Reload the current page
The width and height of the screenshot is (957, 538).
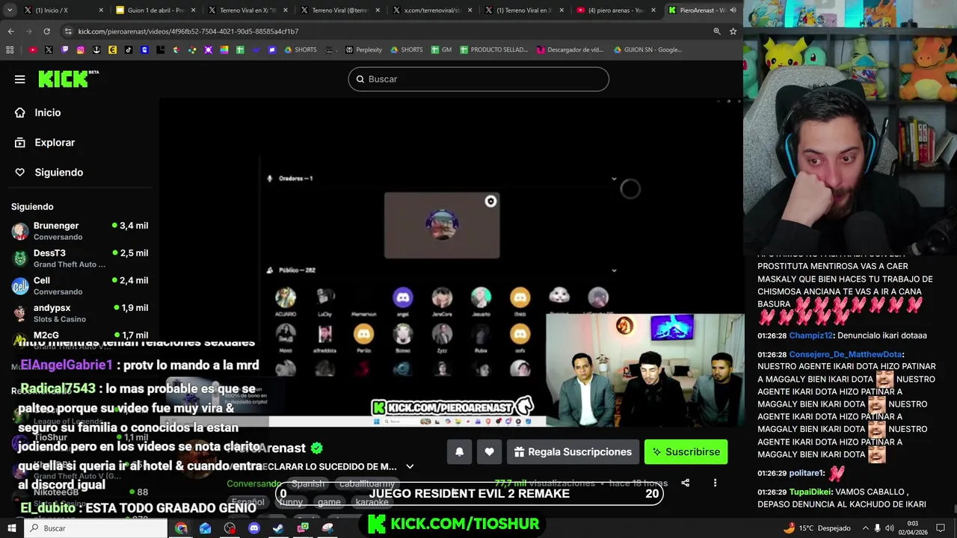click(46, 31)
